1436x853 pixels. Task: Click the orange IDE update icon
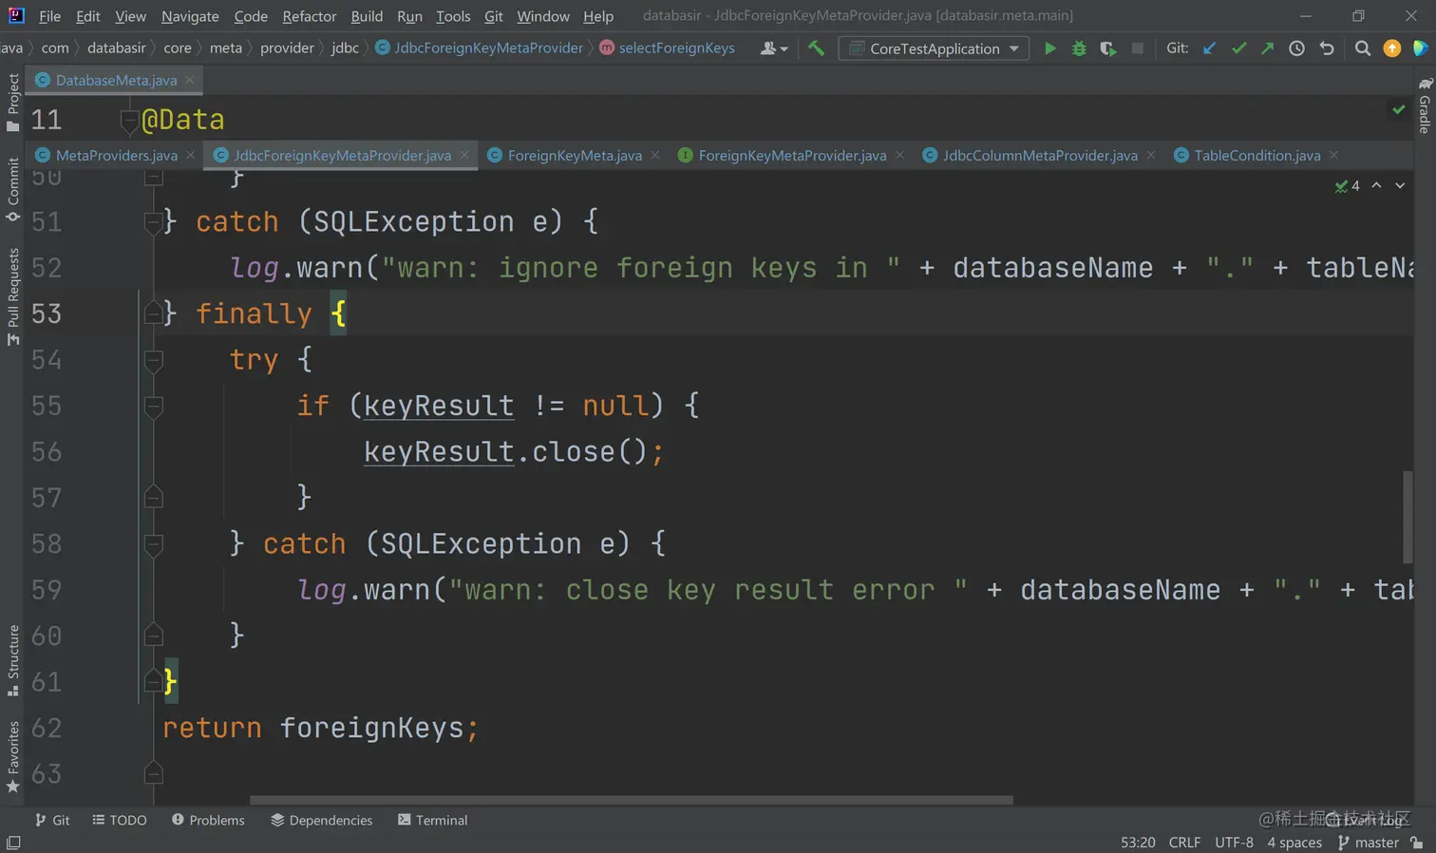coord(1391,48)
